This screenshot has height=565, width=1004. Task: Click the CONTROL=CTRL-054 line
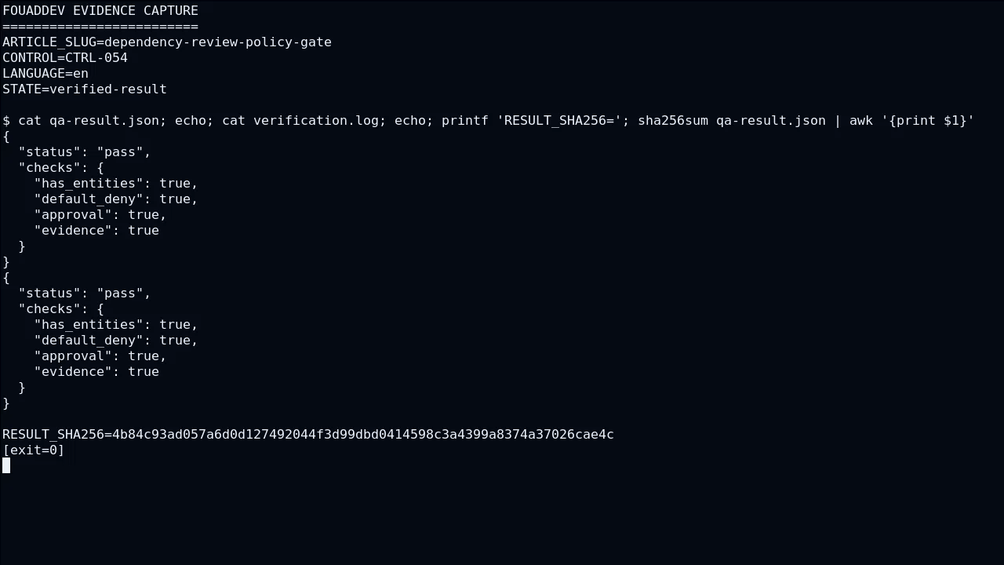coord(65,57)
